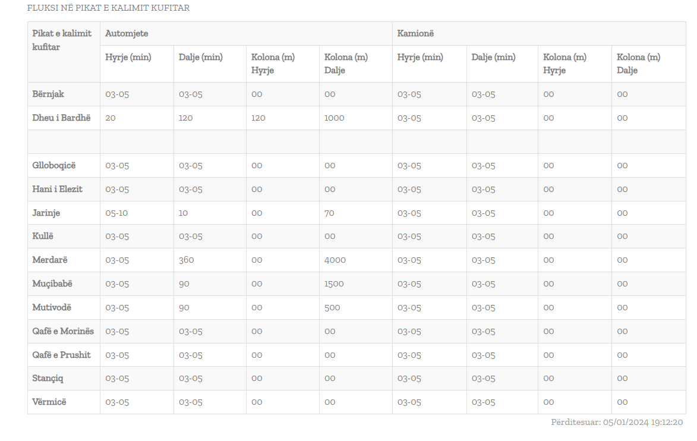Click the Jarinje row label
Image resolution: width=697 pixels, height=441 pixels.
(46, 213)
